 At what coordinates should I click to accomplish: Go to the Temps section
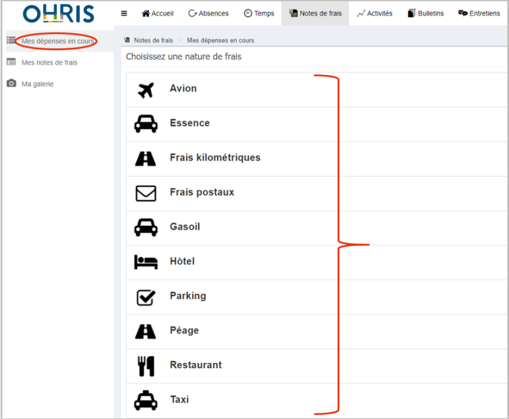click(x=259, y=13)
